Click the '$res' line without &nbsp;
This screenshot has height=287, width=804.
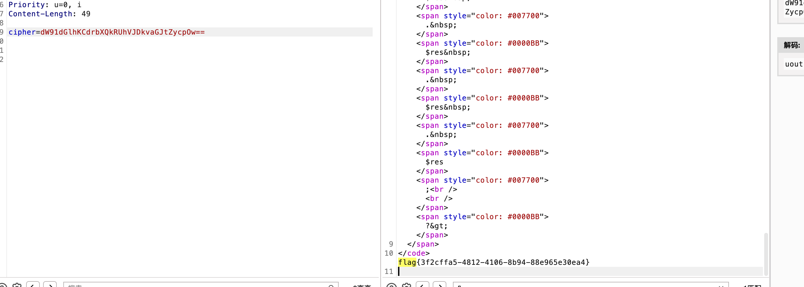pyautogui.click(x=434, y=162)
